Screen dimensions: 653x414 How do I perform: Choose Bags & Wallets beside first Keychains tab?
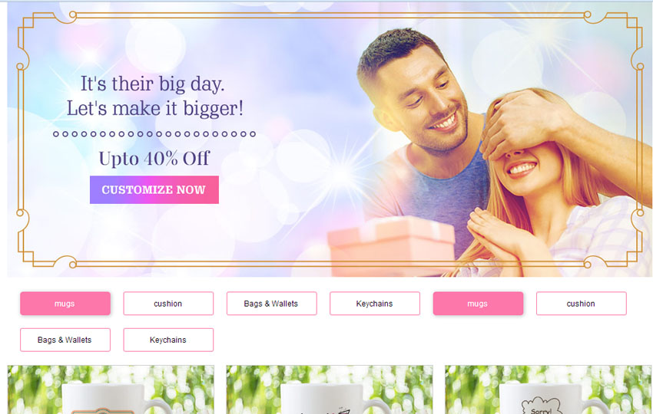[x=271, y=304]
